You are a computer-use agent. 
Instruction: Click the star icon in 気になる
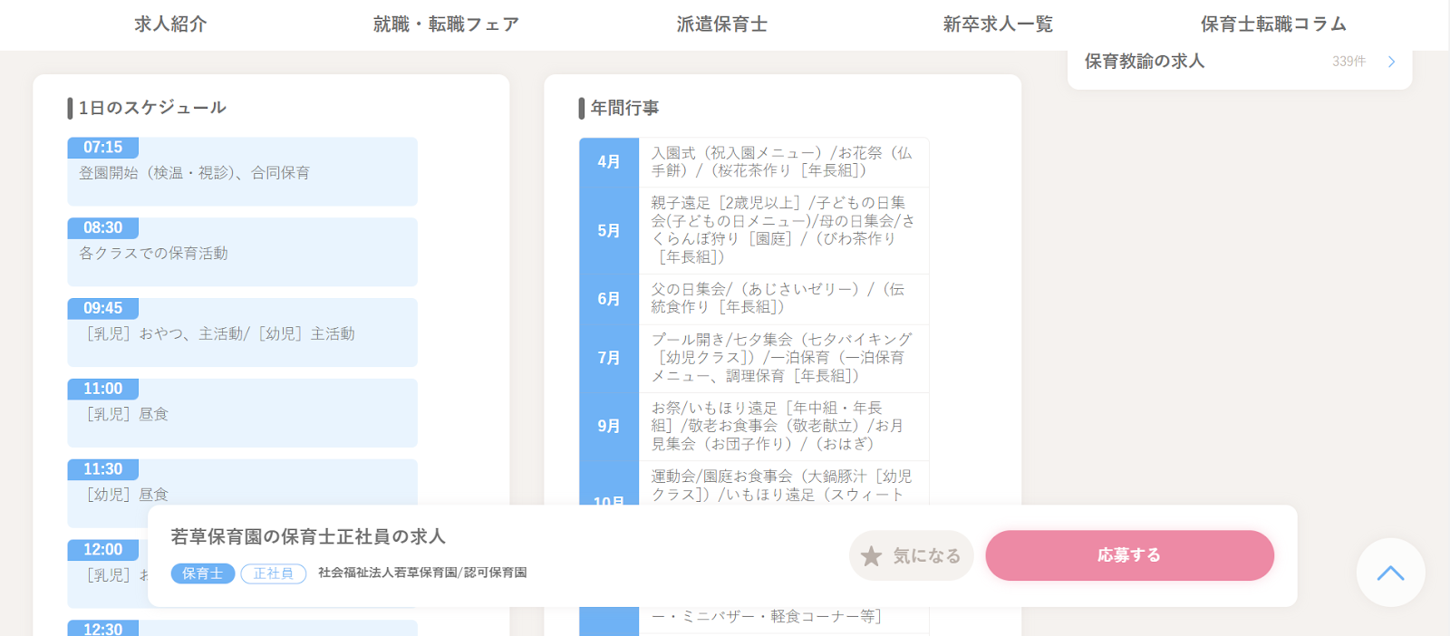click(x=871, y=556)
